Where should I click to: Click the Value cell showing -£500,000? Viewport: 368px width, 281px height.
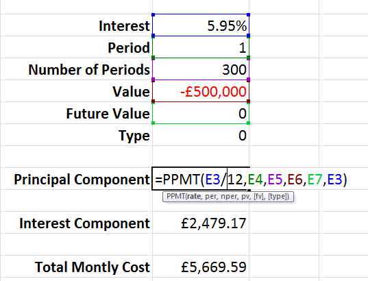pyautogui.click(x=201, y=91)
